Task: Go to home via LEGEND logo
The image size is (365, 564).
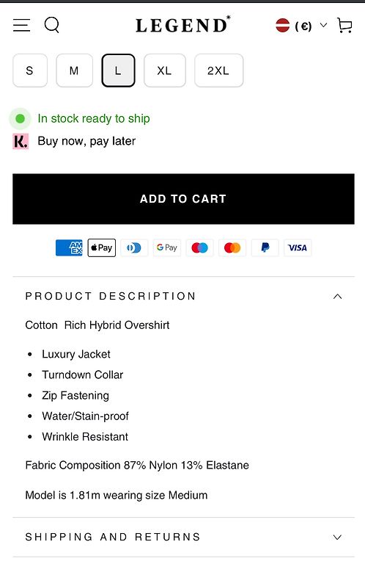Action: point(183,25)
